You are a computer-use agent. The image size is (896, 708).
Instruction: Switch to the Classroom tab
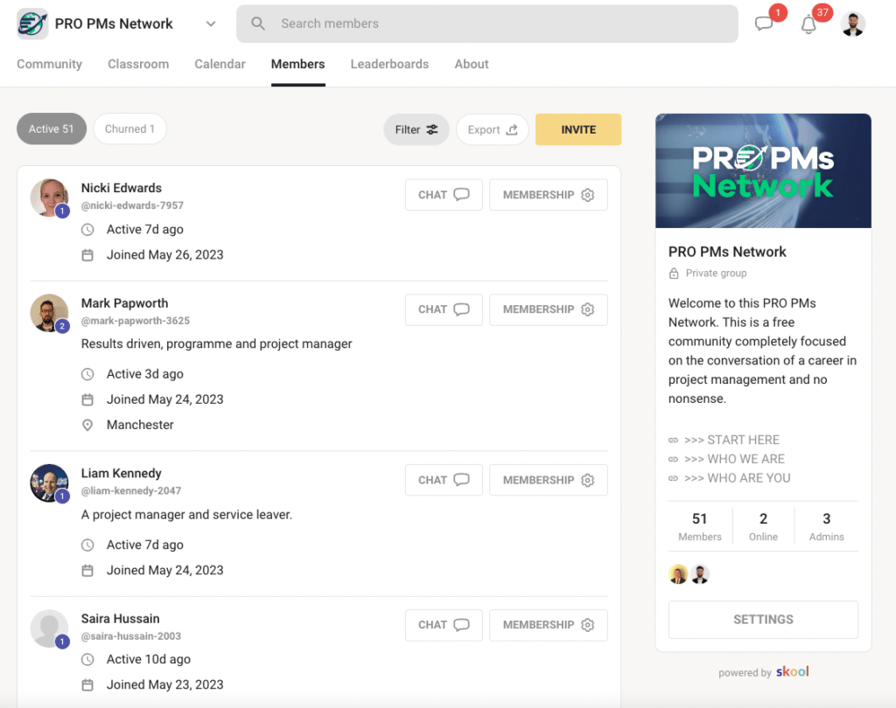138,64
